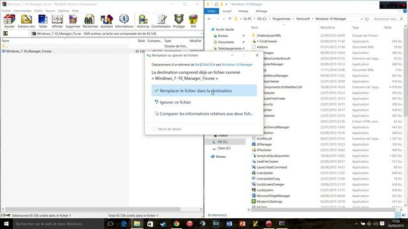Open WinRAR Assistant wizard icon
This screenshot has width=408, height=229.
click(106, 21)
